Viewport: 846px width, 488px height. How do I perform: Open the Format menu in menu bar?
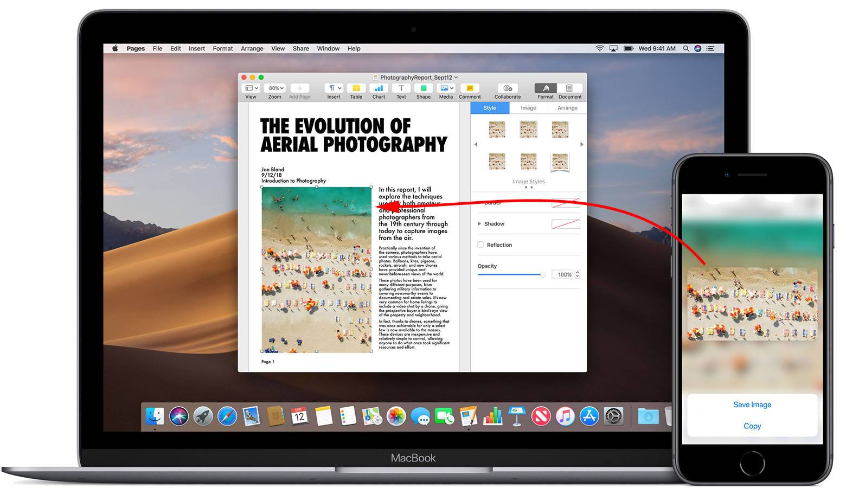click(x=222, y=49)
